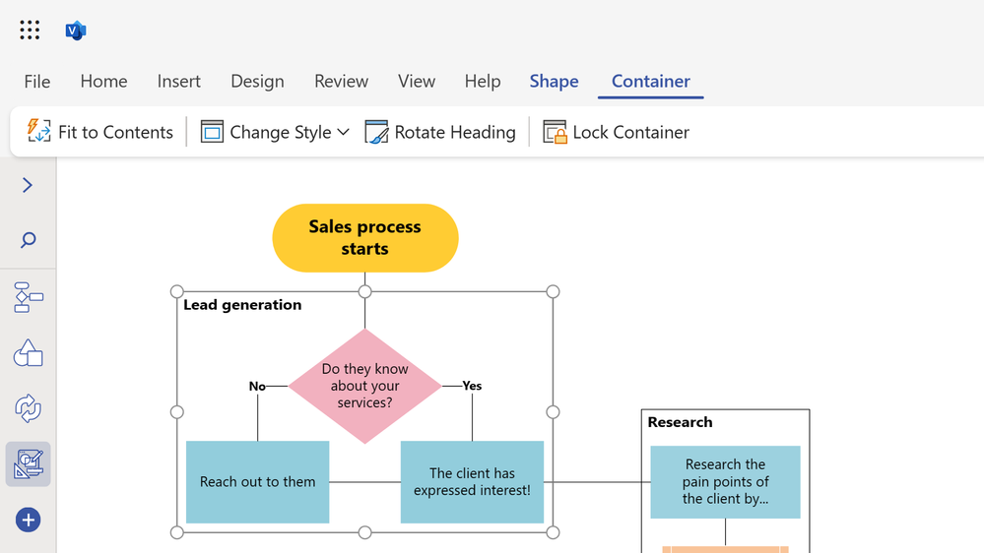Toggle Lock Container
984x553 pixels.
point(617,132)
